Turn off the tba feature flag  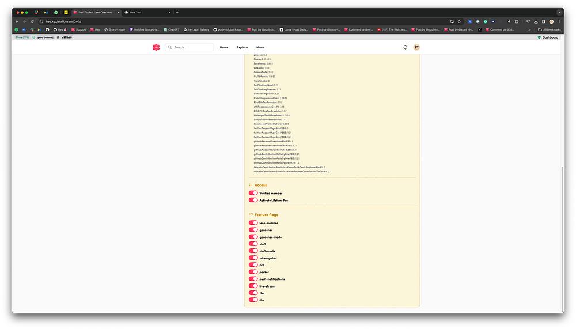click(x=253, y=293)
